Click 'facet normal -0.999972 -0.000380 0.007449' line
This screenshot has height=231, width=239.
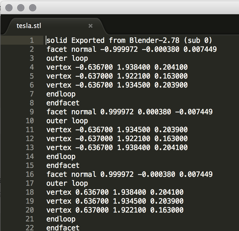[132, 49]
